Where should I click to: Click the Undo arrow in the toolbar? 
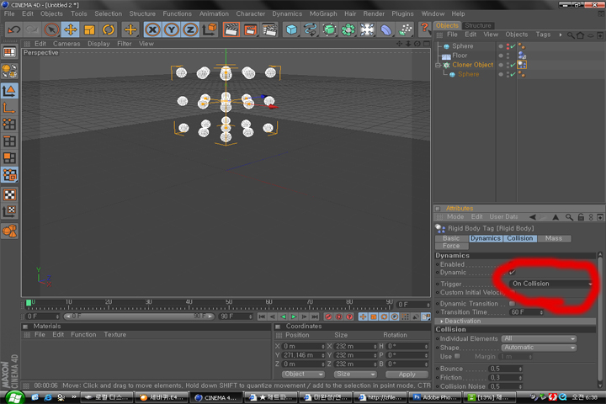14,29
